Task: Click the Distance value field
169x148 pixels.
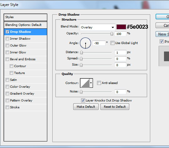Action: coord(120,52)
